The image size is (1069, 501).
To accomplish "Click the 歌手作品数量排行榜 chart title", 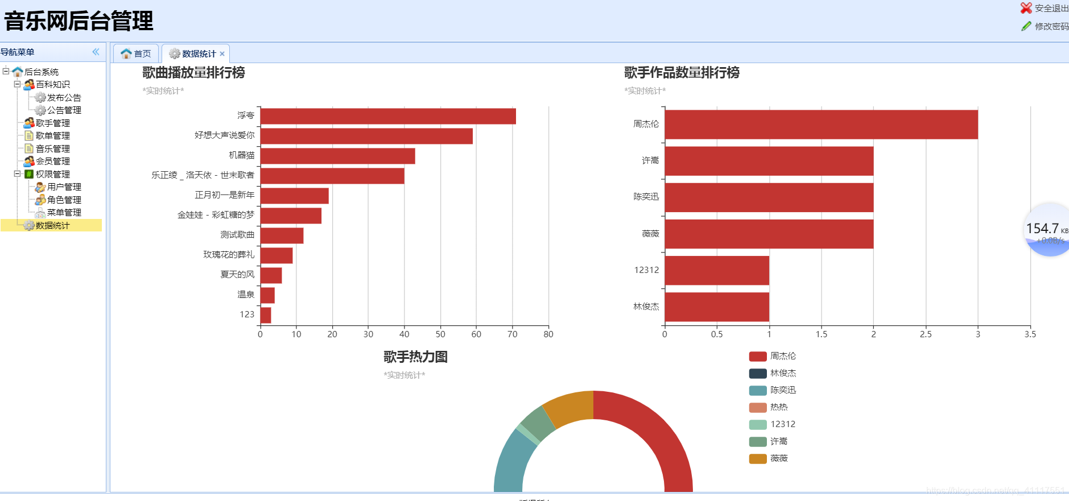I will (682, 72).
